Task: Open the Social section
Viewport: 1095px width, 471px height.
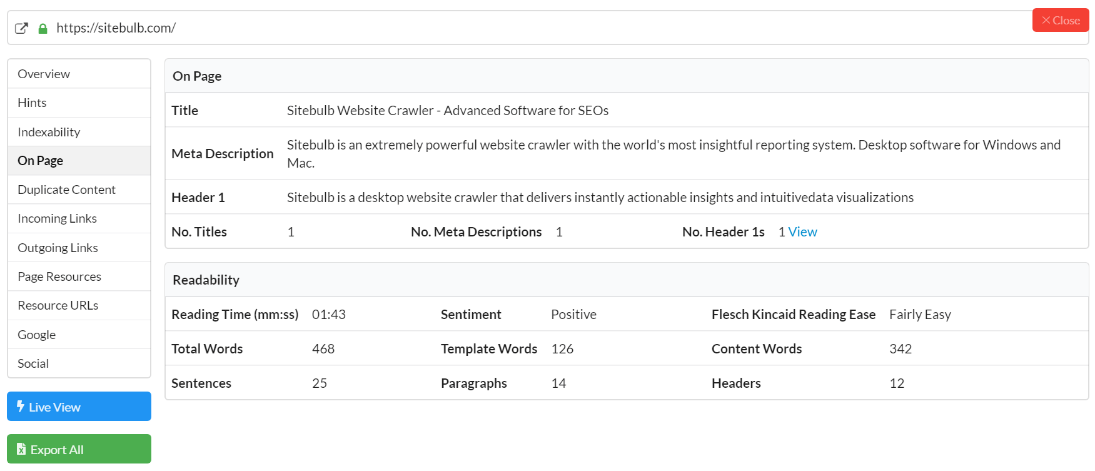Action: point(79,363)
